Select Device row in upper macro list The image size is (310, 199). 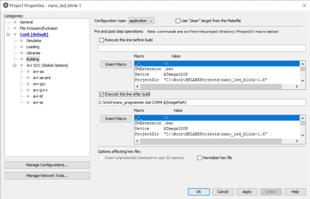pyautogui.click(x=217, y=74)
